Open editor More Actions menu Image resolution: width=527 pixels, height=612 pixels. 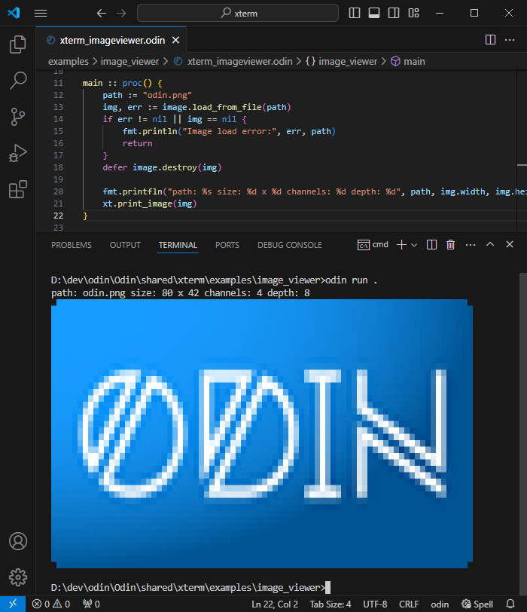pos(510,40)
